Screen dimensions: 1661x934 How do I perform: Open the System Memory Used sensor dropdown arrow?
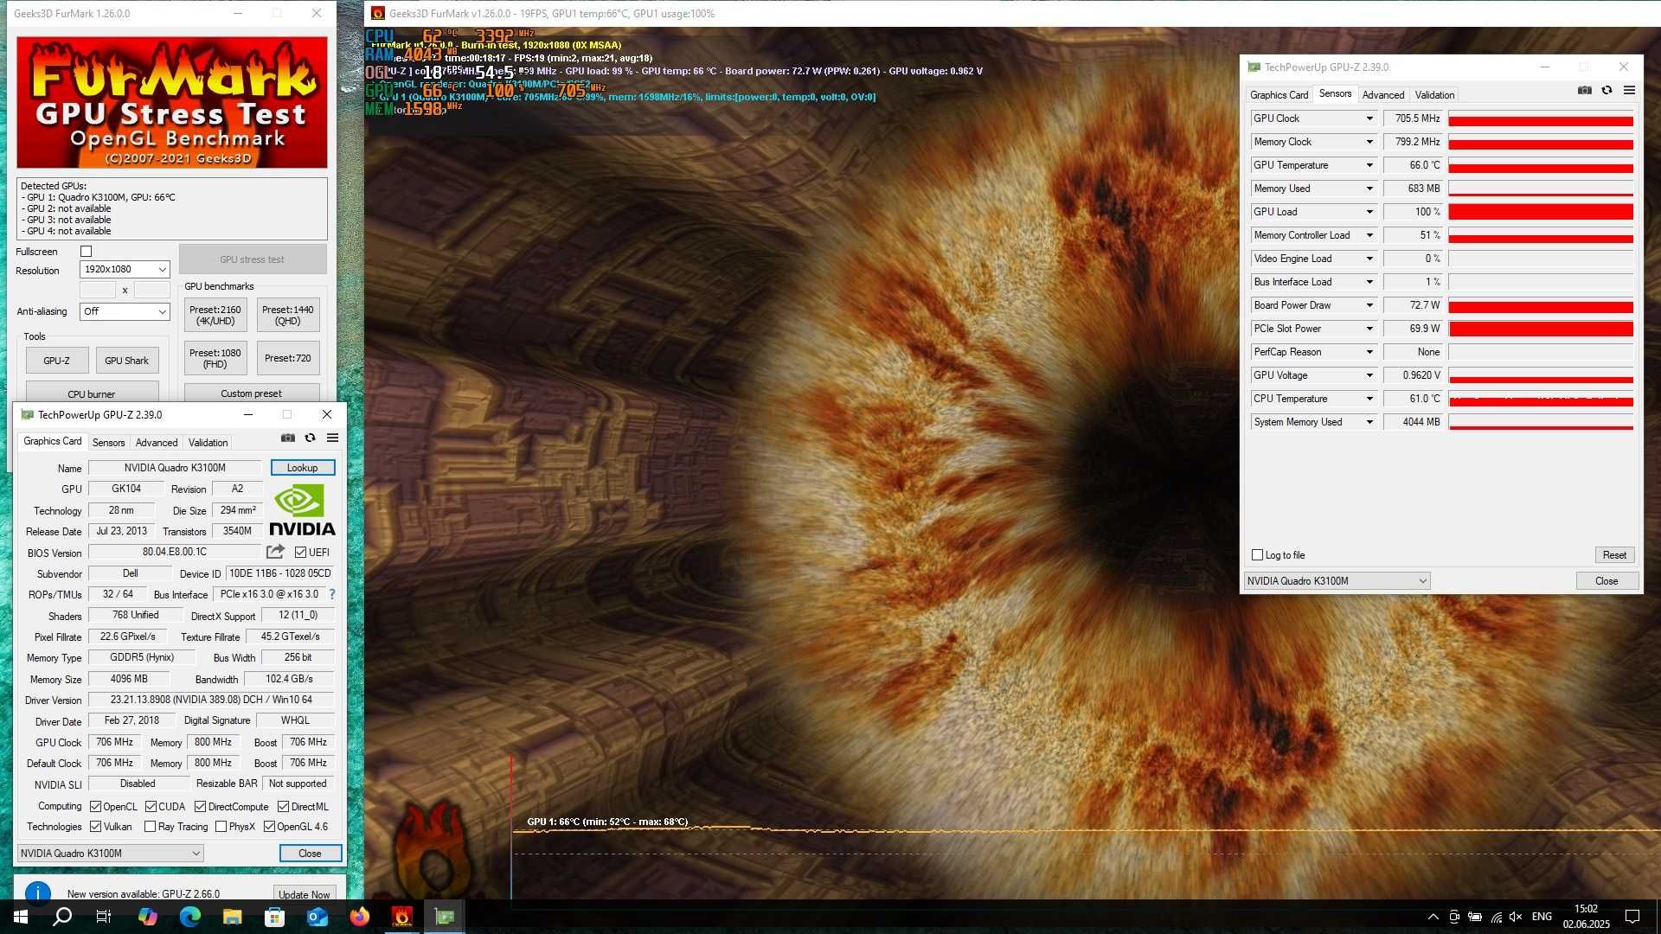(1369, 422)
